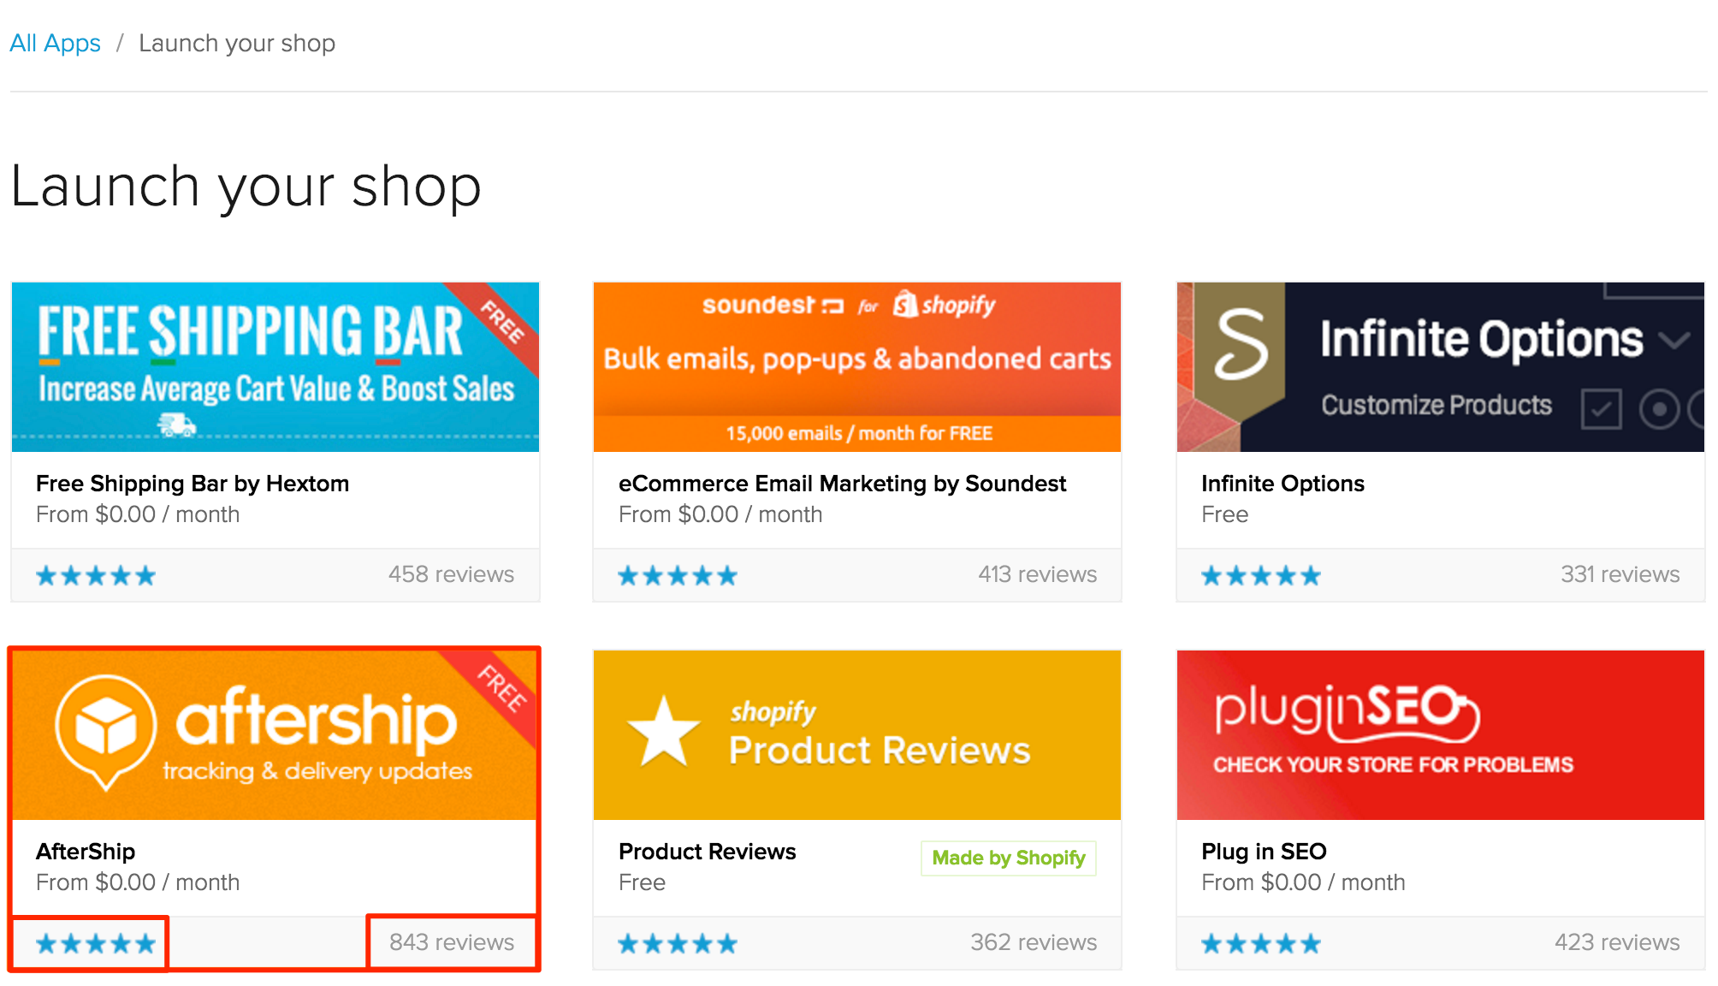Click AfterShip's five-star rating
Screen dimensions: 1718x986
95,943
